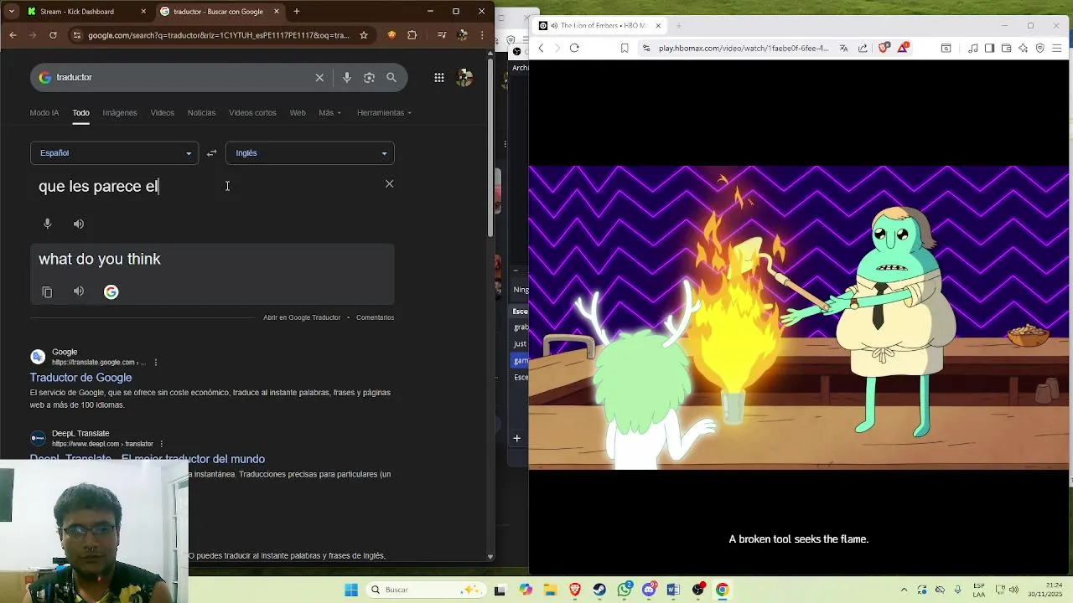The height and width of the screenshot is (603, 1073).
Task: Clear the Google search box
Action: pos(319,78)
